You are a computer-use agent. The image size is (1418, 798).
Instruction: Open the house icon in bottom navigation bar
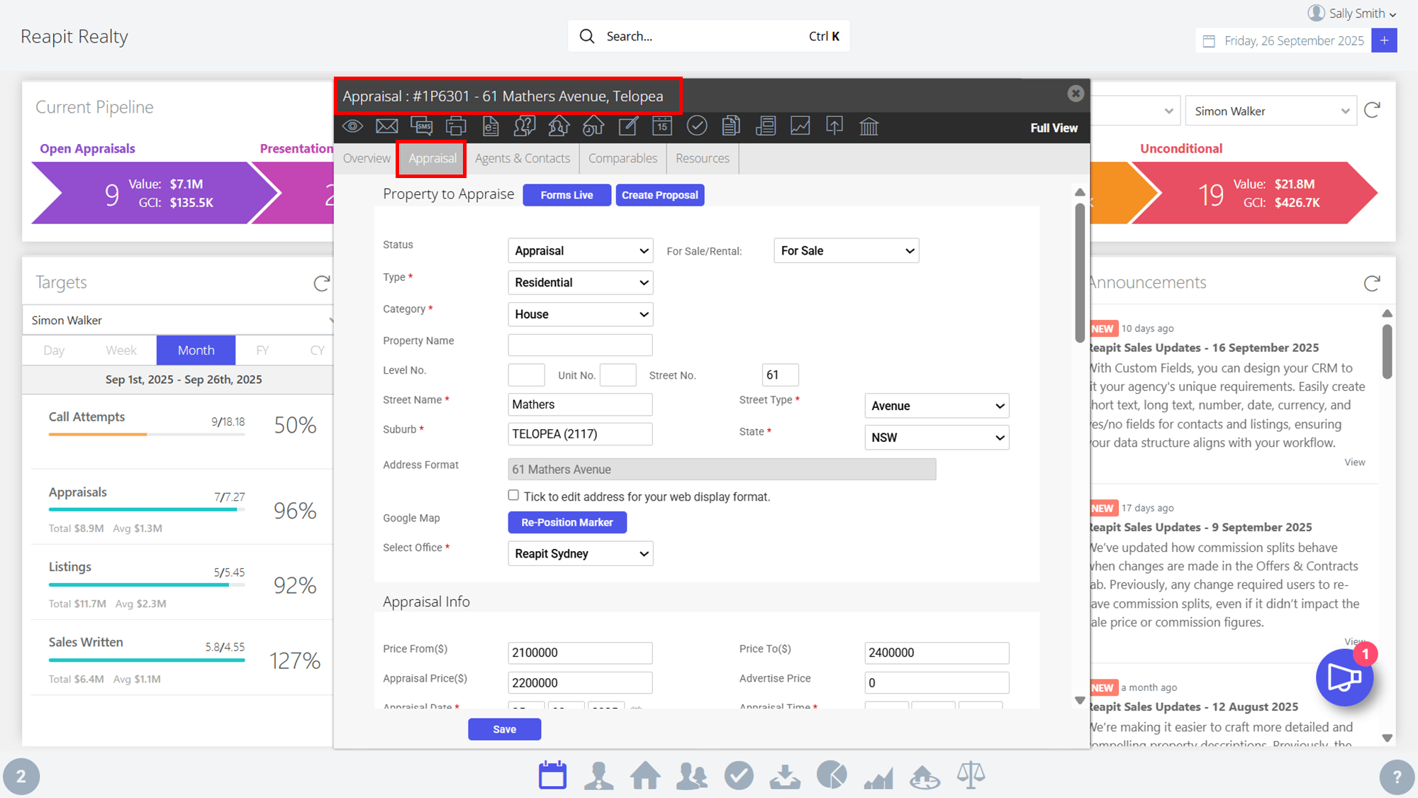point(645,775)
